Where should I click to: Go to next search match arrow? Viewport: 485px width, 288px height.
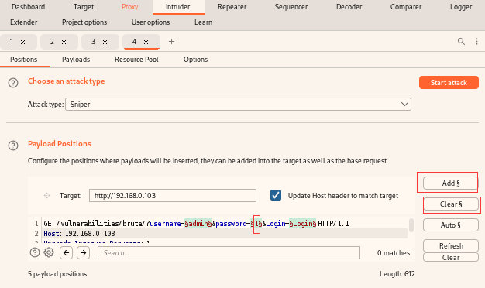83,252
